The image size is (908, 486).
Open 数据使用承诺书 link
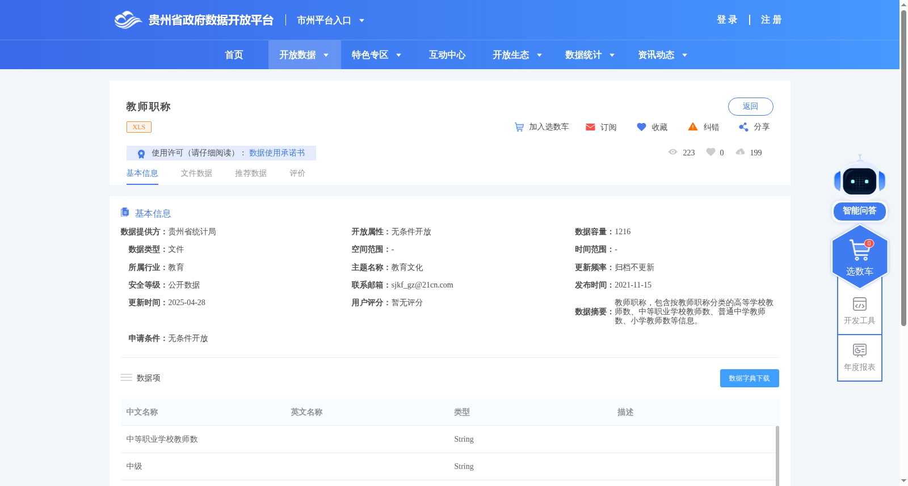(x=277, y=153)
